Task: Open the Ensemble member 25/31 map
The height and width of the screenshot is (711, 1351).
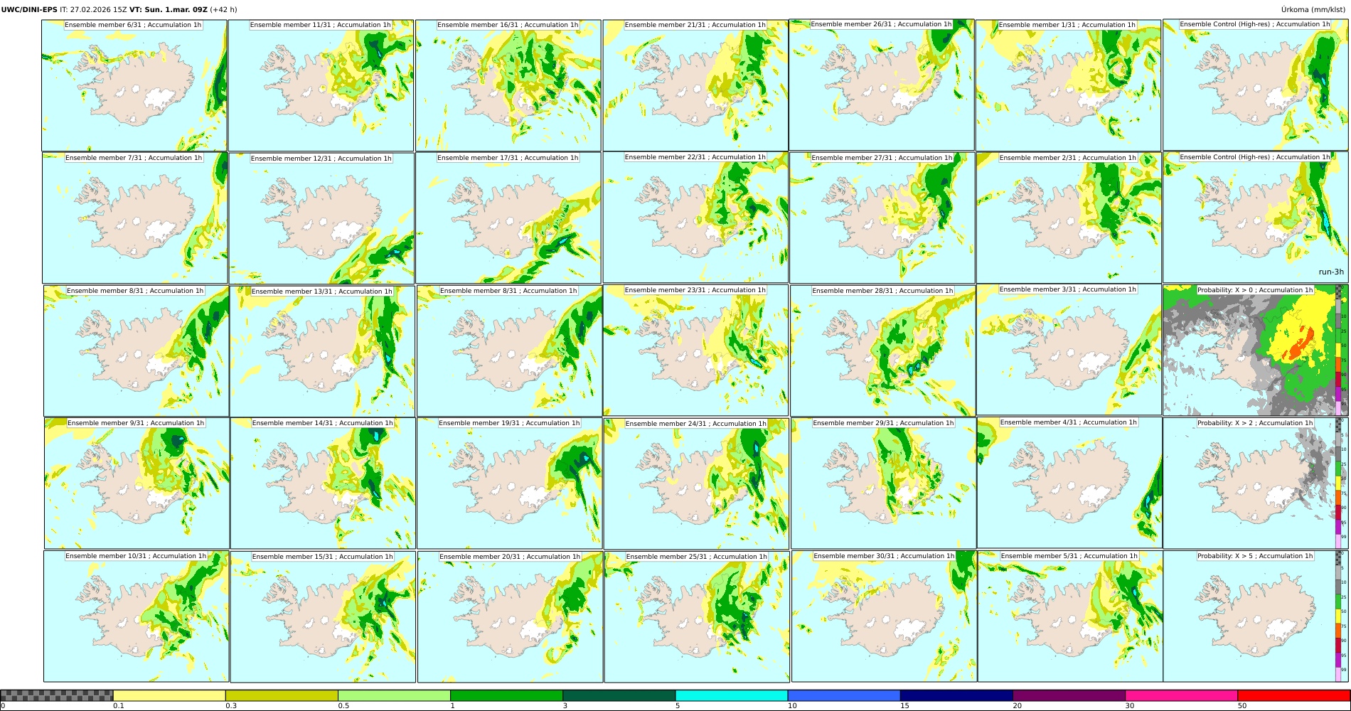Action: pos(697,616)
